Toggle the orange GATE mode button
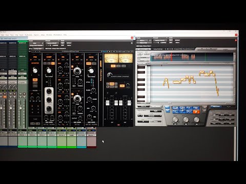 (x=89, y=63)
